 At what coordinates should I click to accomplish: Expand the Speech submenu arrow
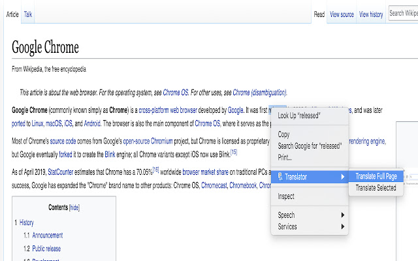point(343,215)
